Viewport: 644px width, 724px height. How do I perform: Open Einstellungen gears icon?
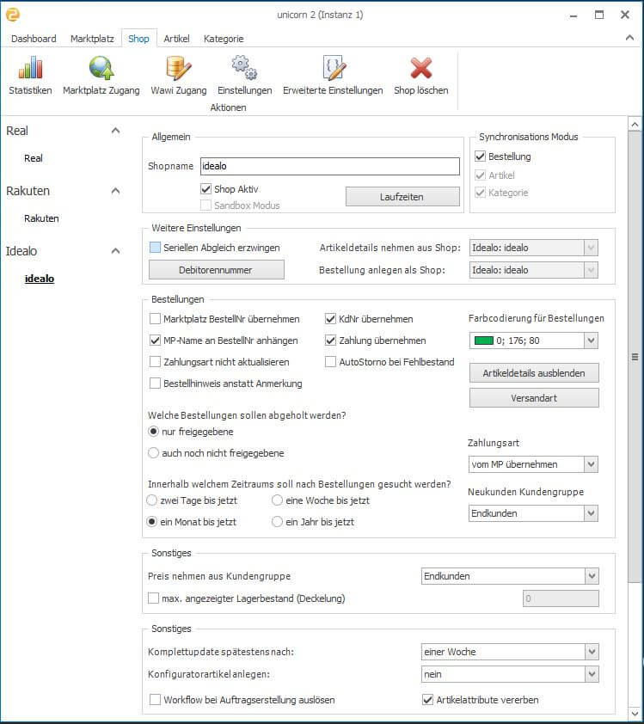point(244,68)
